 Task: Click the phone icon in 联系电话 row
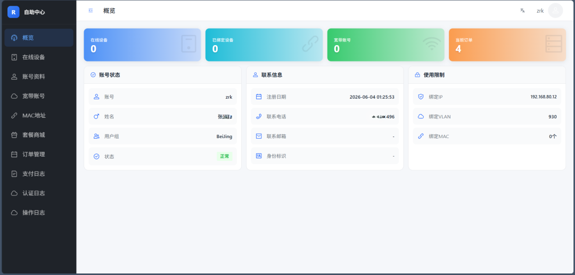point(259,117)
